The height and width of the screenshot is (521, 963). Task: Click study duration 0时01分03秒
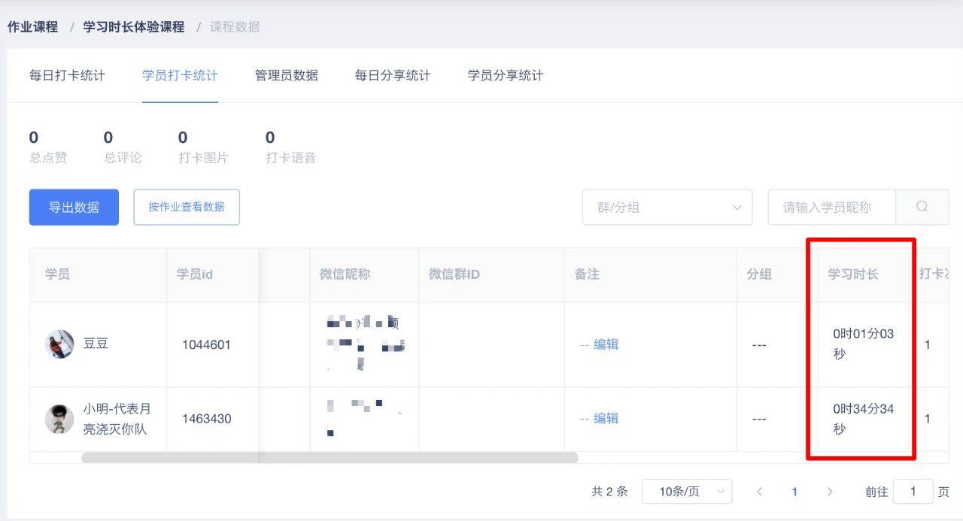863,344
